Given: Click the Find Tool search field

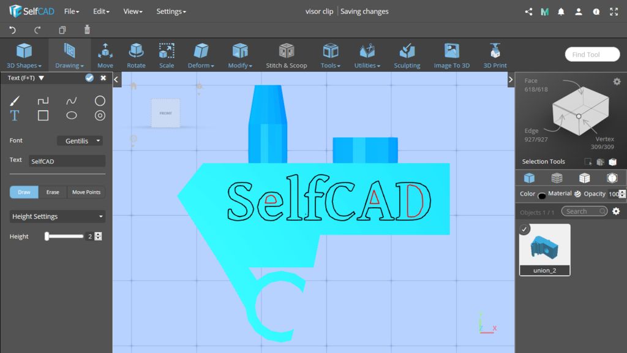Looking at the screenshot, I should [592, 55].
